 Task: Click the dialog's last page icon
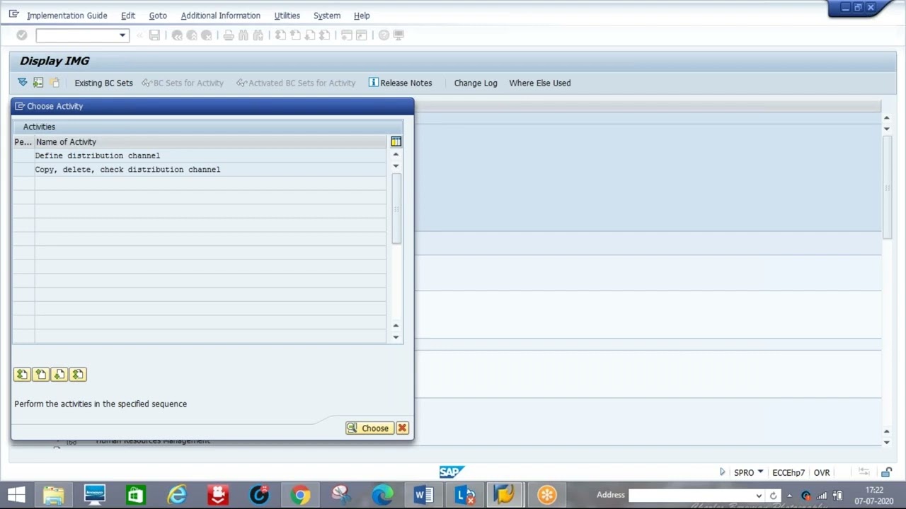(x=77, y=375)
